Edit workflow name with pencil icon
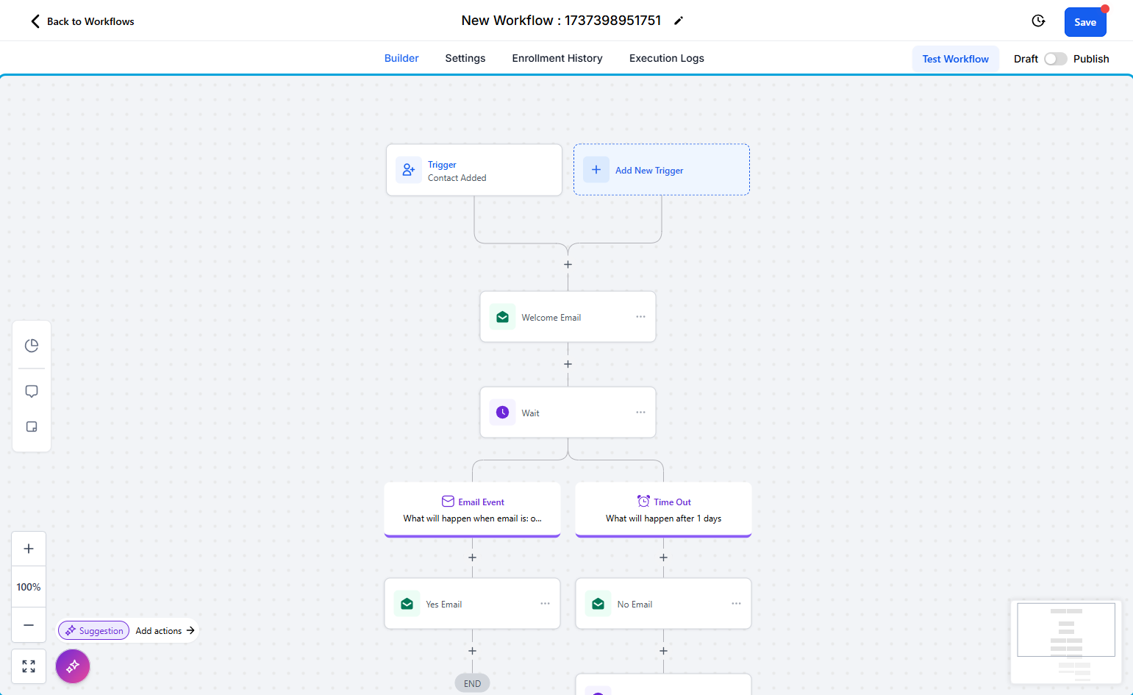This screenshot has height=695, width=1133. [x=679, y=21]
